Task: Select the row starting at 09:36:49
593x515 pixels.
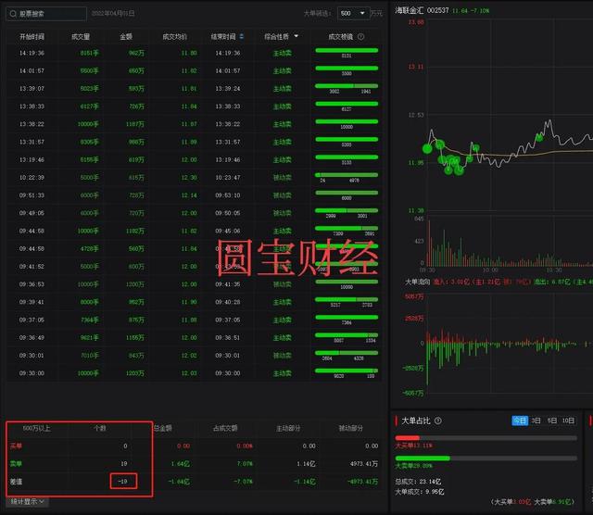Action: [194, 338]
